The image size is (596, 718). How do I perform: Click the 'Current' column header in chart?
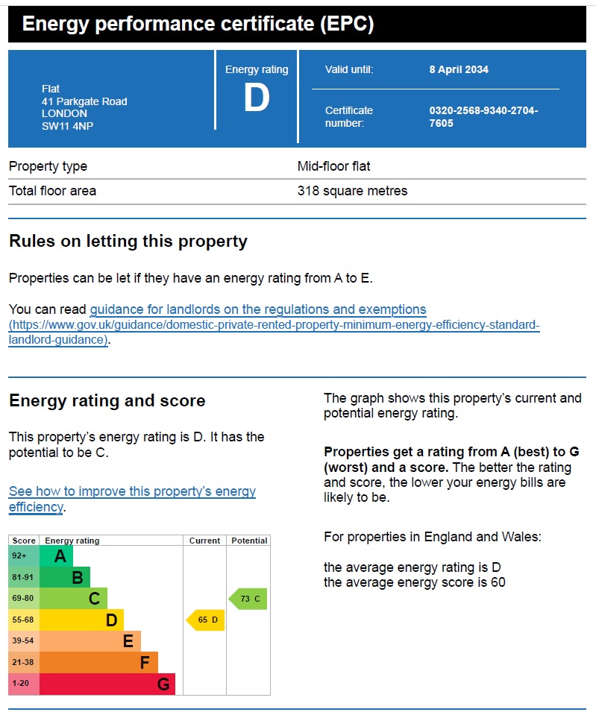(x=204, y=541)
